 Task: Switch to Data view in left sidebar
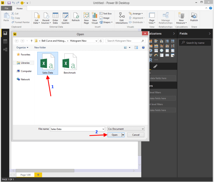tap(5, 42)
